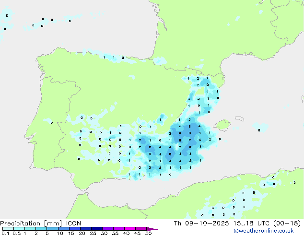Click the 40–45 mm magenta legend swatch
This screenshot has height=235, width=304.
pos(130,229)
